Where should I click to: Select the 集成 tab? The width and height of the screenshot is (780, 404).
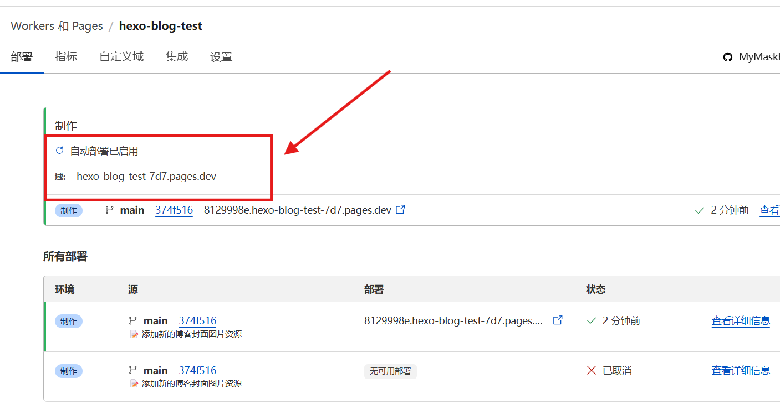[177, 56]
